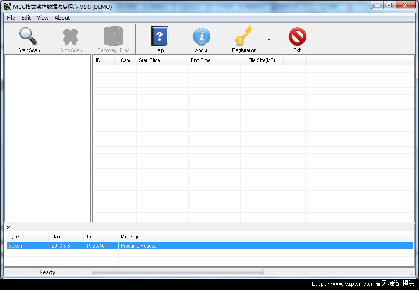Click the Time column header in log
Screen dimensions: 419x290
[101, 237]
